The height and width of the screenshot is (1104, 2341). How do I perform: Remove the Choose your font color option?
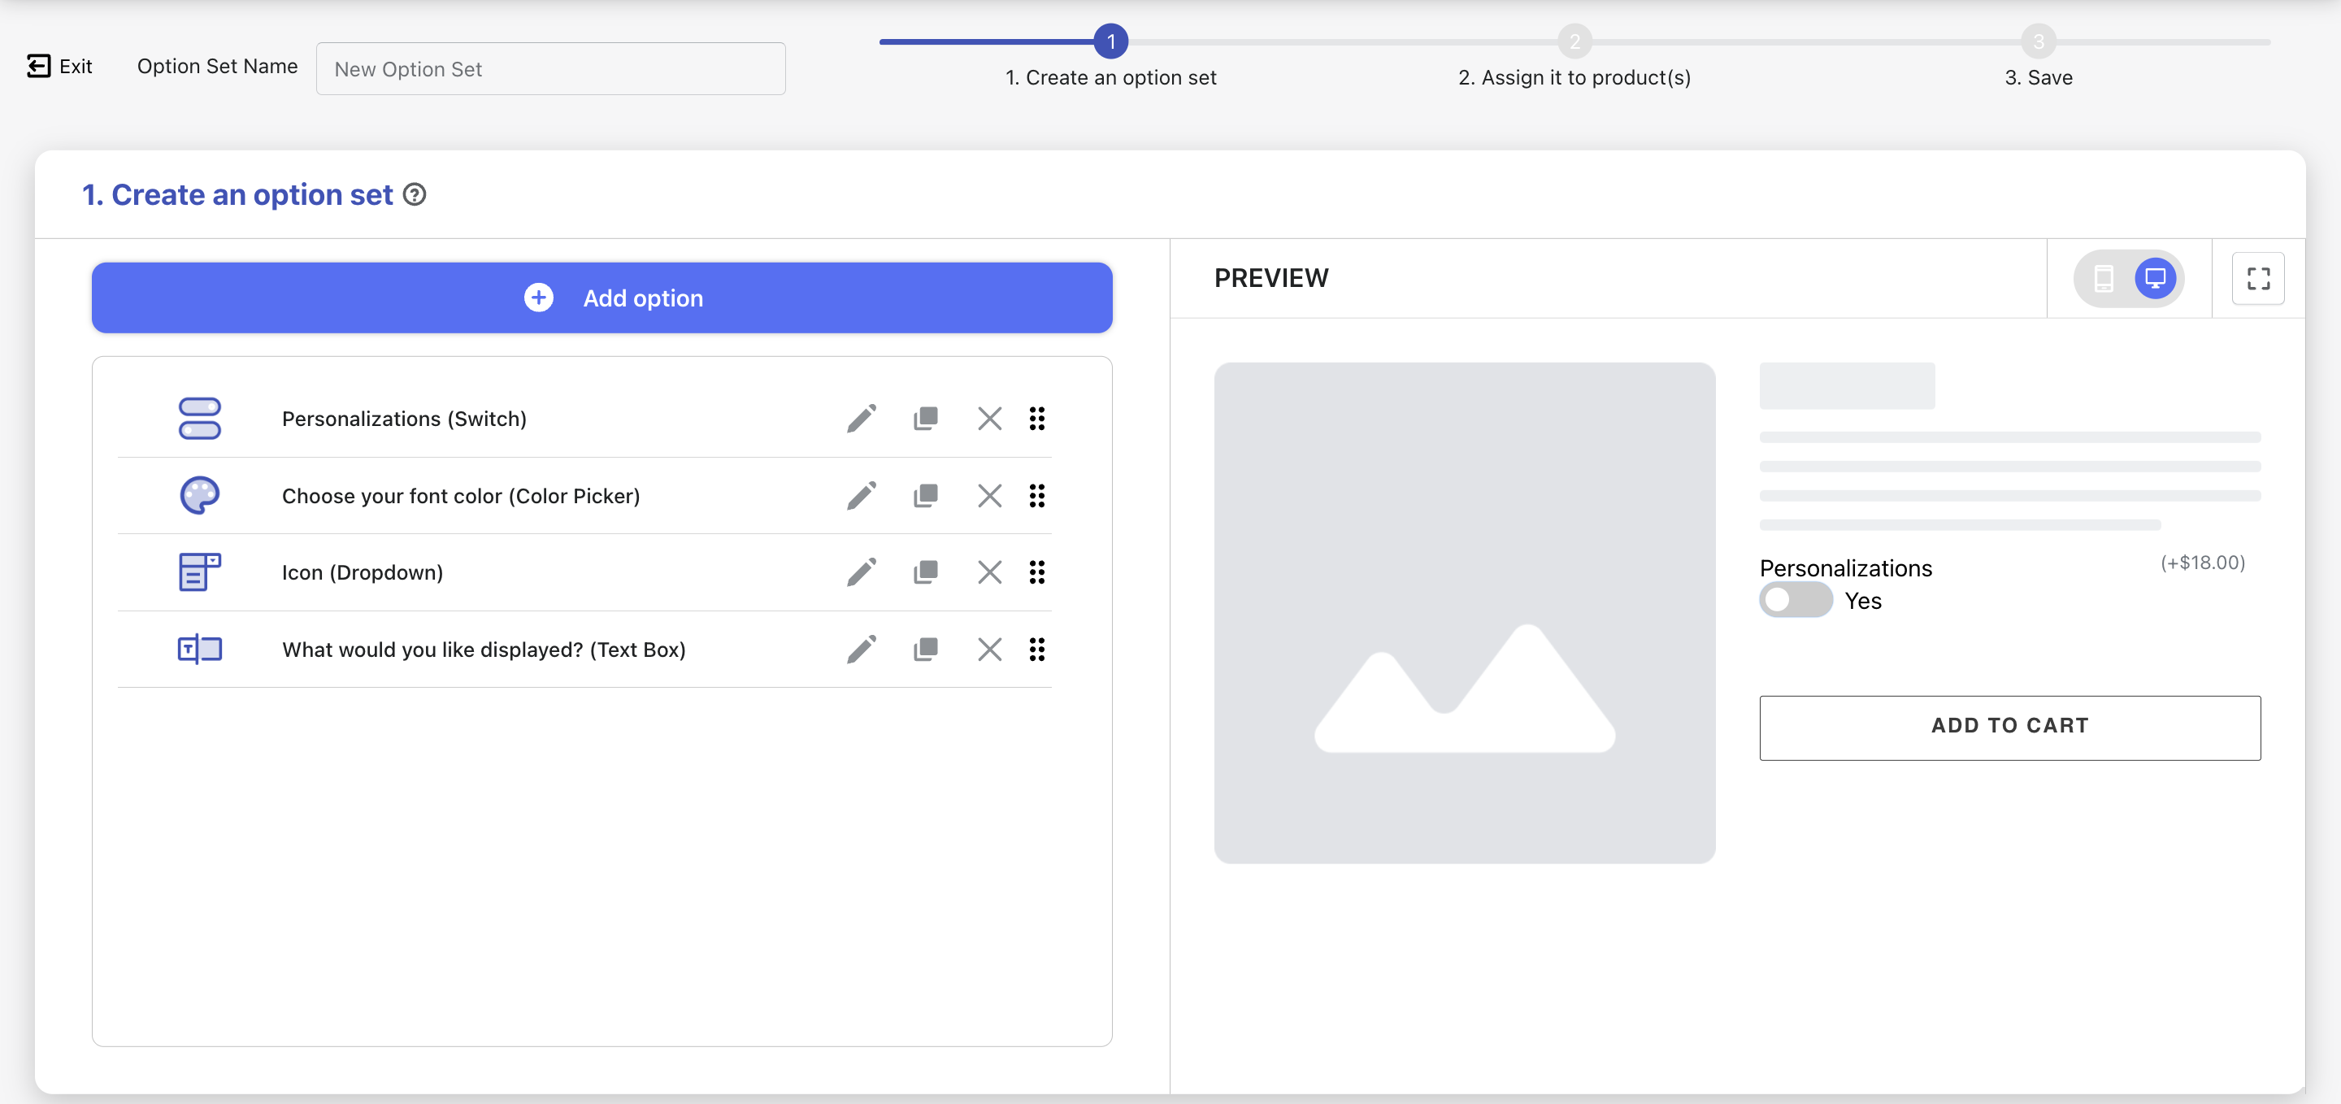coord(988,496)
